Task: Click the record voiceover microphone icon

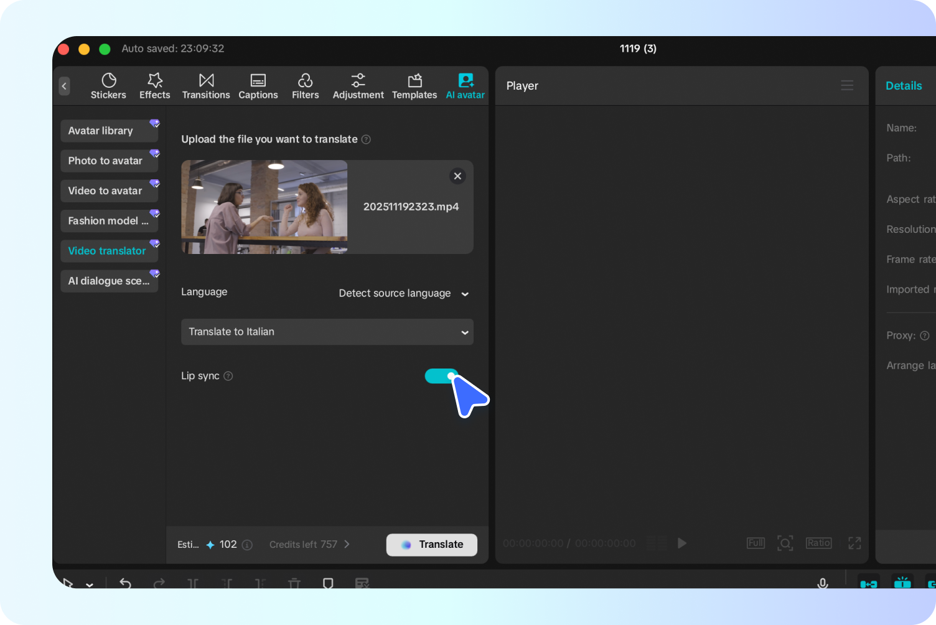Action: (x=823, y=583)
